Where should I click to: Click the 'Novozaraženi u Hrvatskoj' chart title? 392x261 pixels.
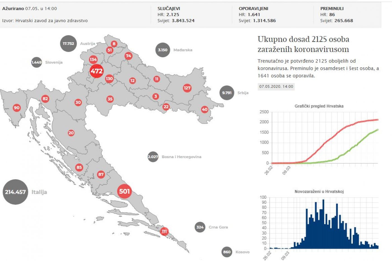pyautogui.click(x=319, y=192)
